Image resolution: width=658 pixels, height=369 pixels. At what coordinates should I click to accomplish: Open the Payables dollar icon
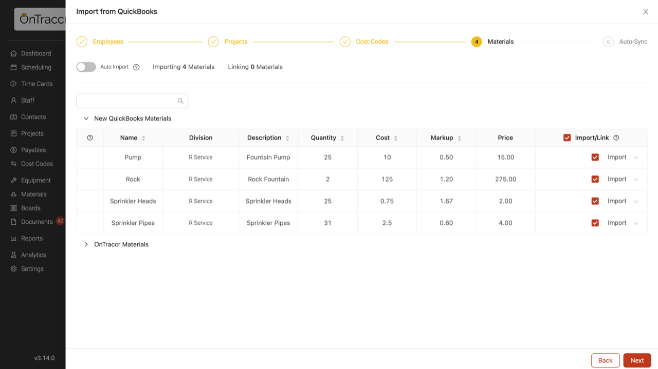13,150
